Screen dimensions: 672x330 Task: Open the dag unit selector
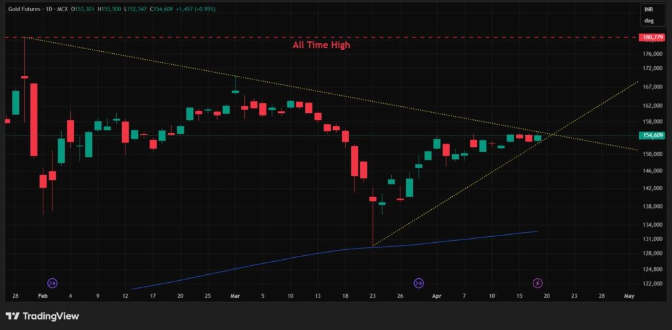tap(648, 21)
